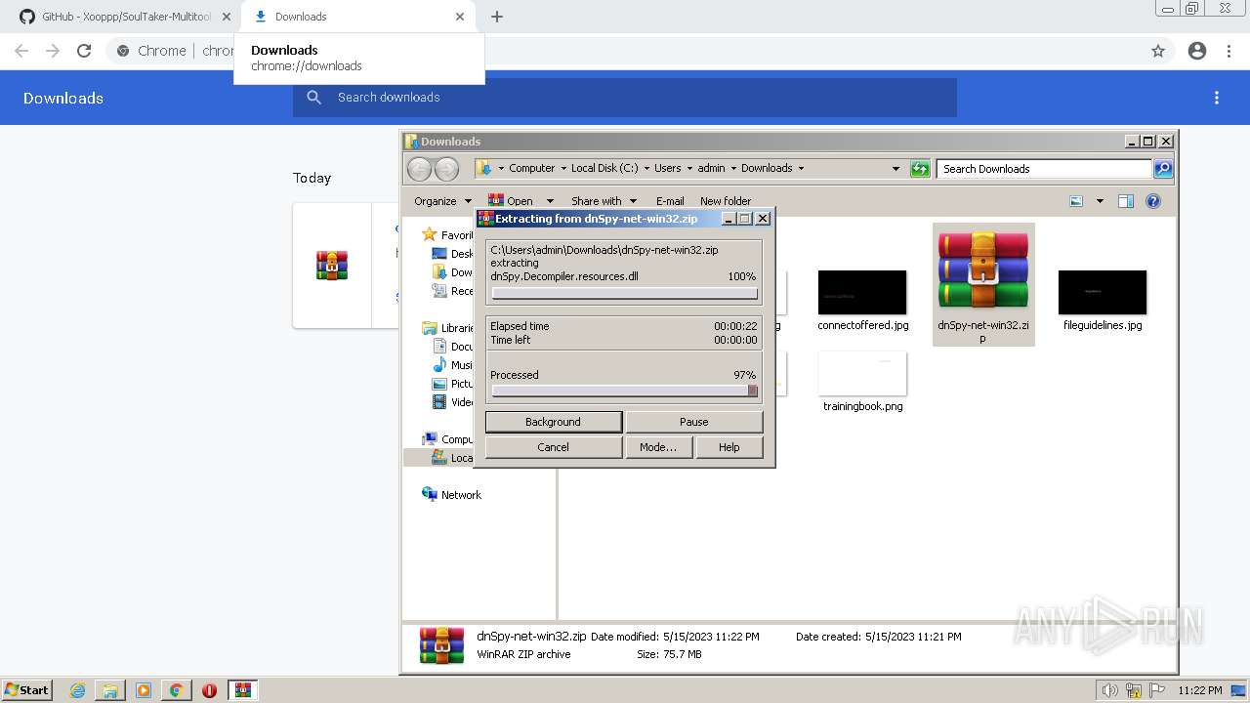Click Open in the Explorer toolbar
Screen dimensions: 1250x703
coord(511,201)
